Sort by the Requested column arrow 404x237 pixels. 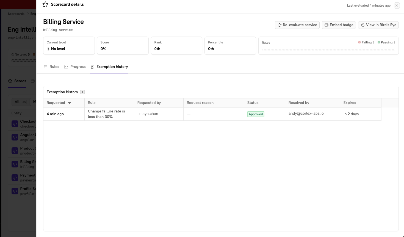tap(70, 103)
